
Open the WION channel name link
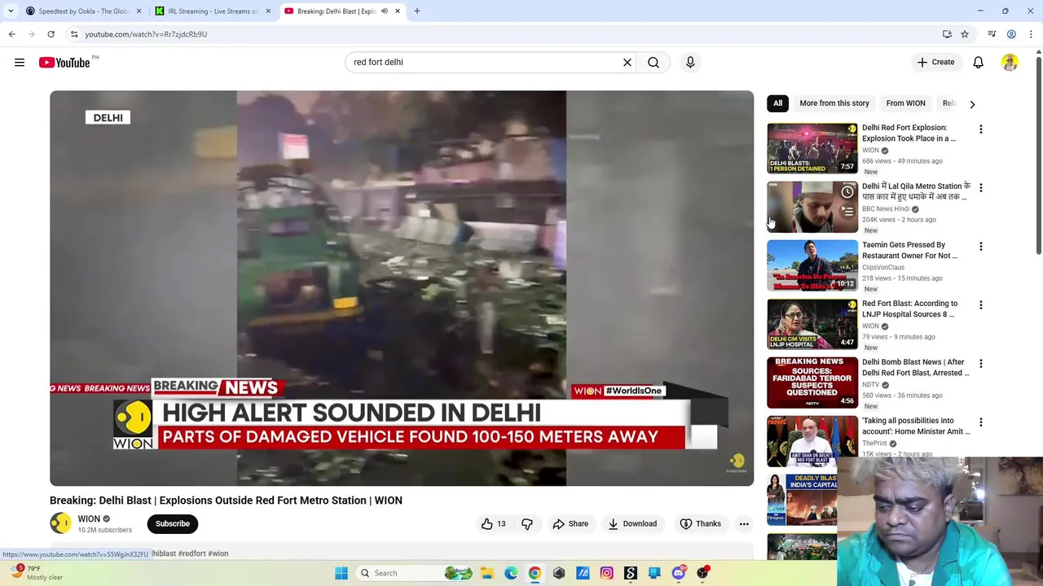click(x=89, y=518)
